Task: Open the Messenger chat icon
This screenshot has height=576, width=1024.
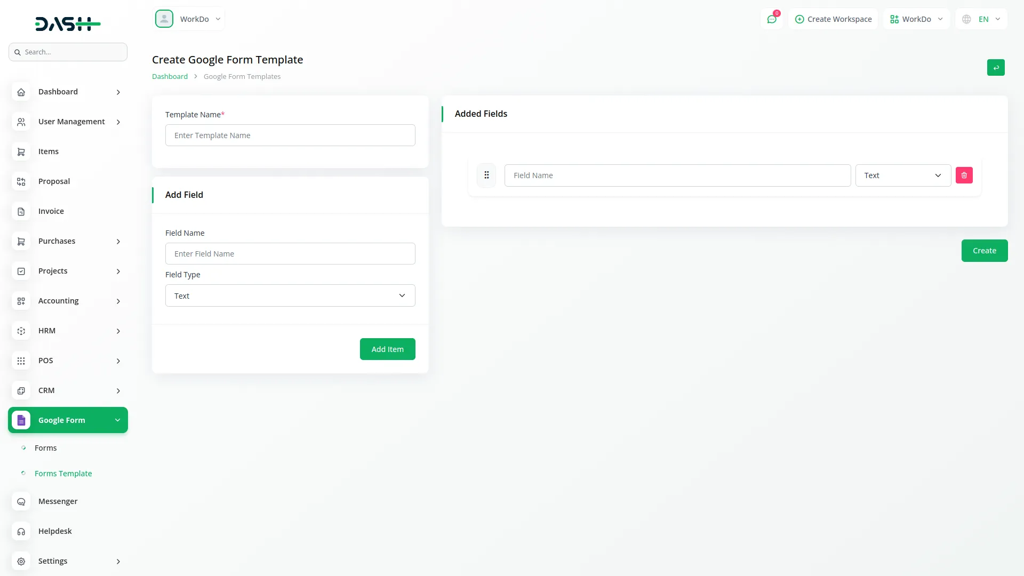Action: pos(21,501)
